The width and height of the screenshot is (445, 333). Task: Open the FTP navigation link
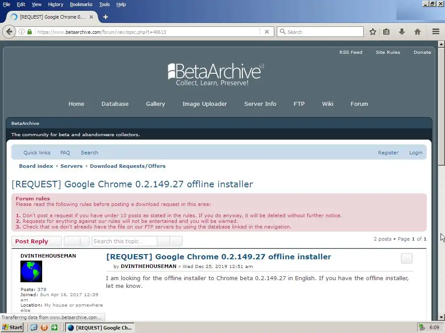(299, 104)
